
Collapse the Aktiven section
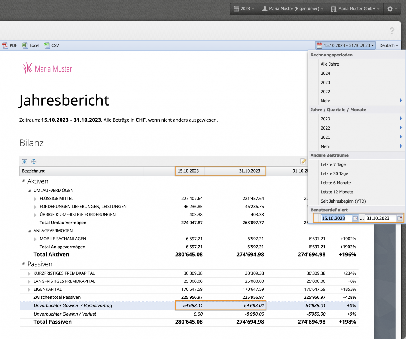point(23,180)
